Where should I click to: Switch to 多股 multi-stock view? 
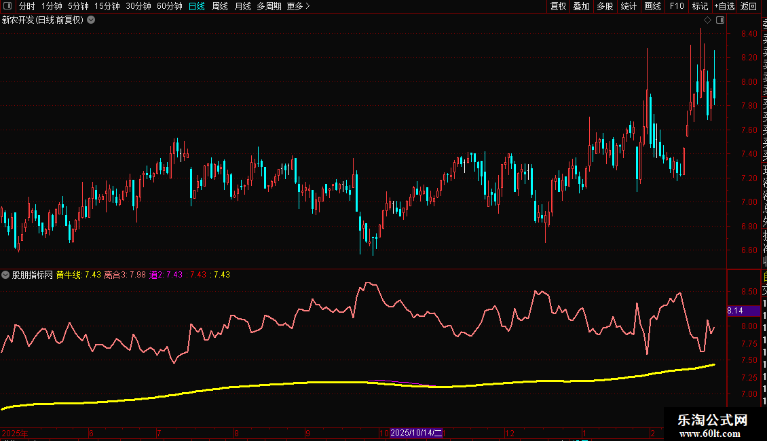pyautogui.click(x=605, y=7)
